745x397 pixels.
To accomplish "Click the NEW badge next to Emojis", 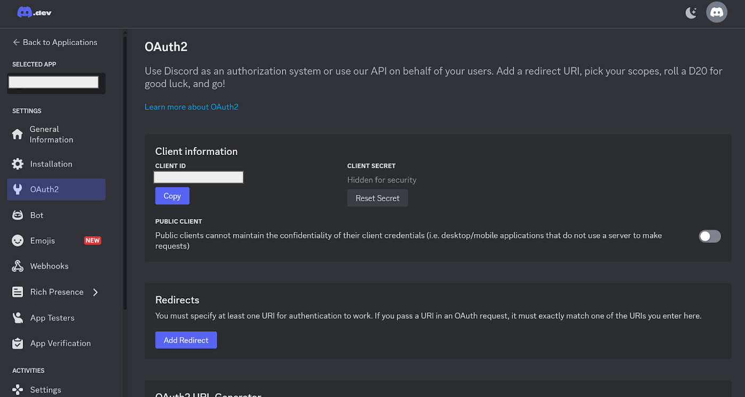I will coord(93,241).
